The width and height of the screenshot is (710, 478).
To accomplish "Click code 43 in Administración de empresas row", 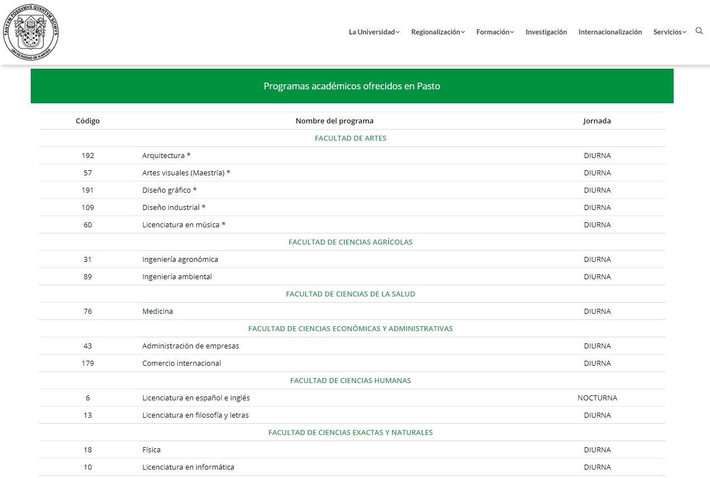I will coord(88,346).
